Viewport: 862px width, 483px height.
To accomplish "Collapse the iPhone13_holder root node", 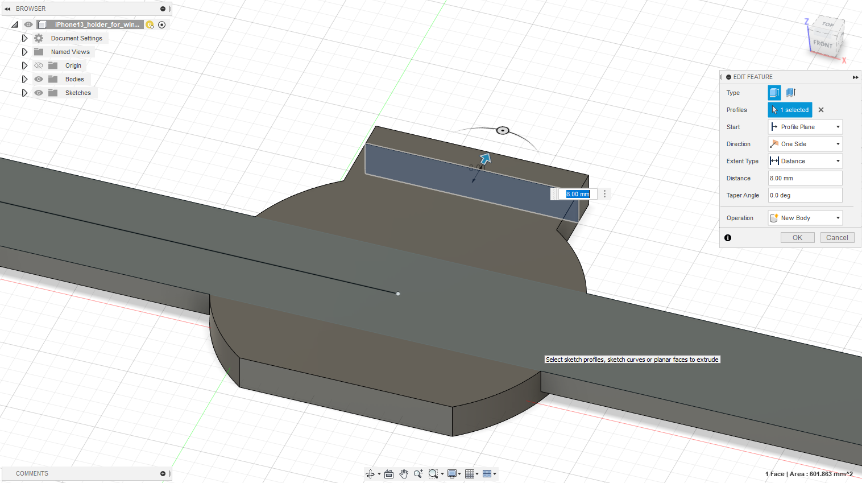I will coord(15,24).
